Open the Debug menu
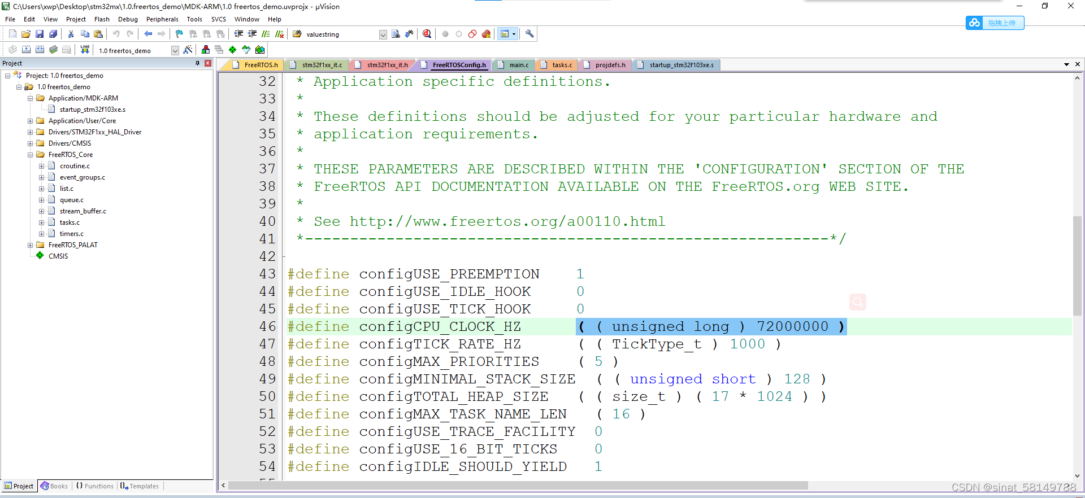The height and width of the screenshot is (498, 1085). click(x=128, y=19)
